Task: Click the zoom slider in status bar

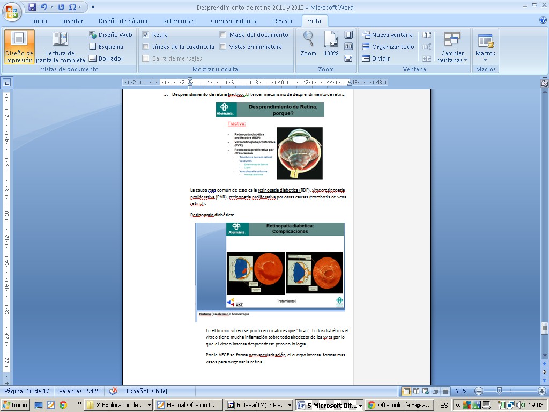Action: point(499,391)
